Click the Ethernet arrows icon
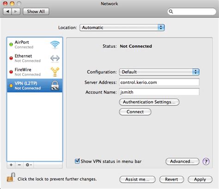The height and width of the screenshot is (189, 219). tap(55, 58)
